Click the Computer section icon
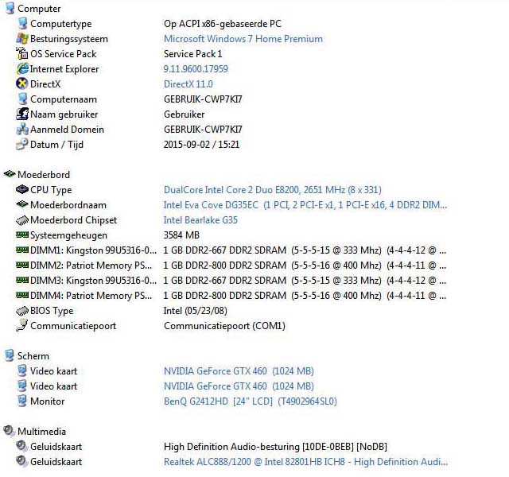This screenshot has width=509, height=477. tap(10, 9)
